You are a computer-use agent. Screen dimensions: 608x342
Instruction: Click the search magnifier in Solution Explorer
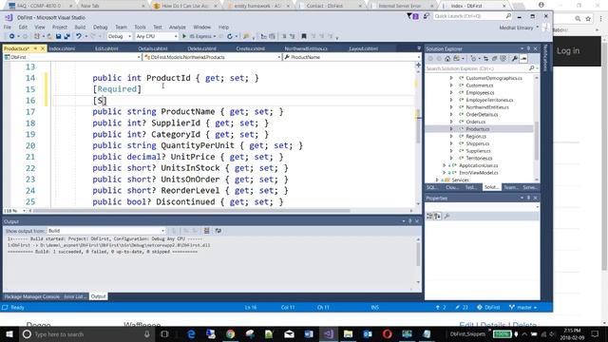(531, 68)
